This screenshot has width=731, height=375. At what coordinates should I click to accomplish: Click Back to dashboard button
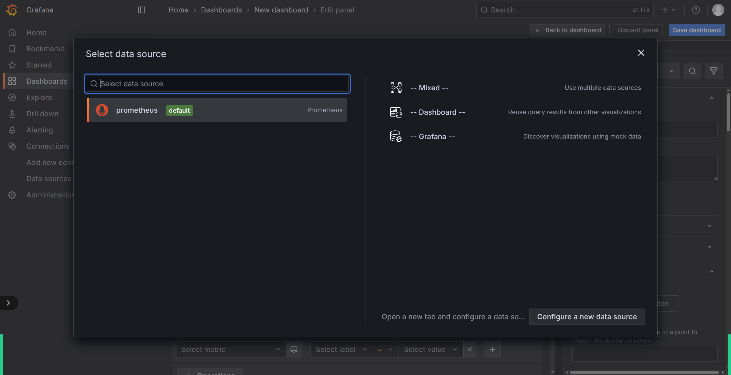coord(568,30)
